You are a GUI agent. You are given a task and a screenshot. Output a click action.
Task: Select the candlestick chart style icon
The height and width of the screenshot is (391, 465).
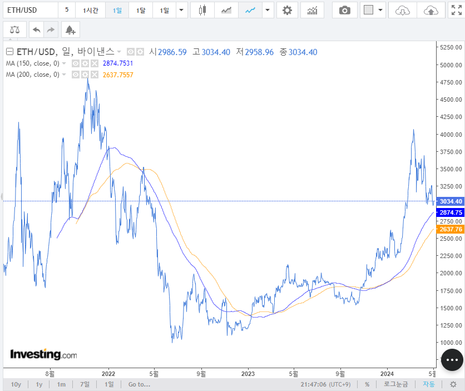pyautogui.click(x=202, y=11)
